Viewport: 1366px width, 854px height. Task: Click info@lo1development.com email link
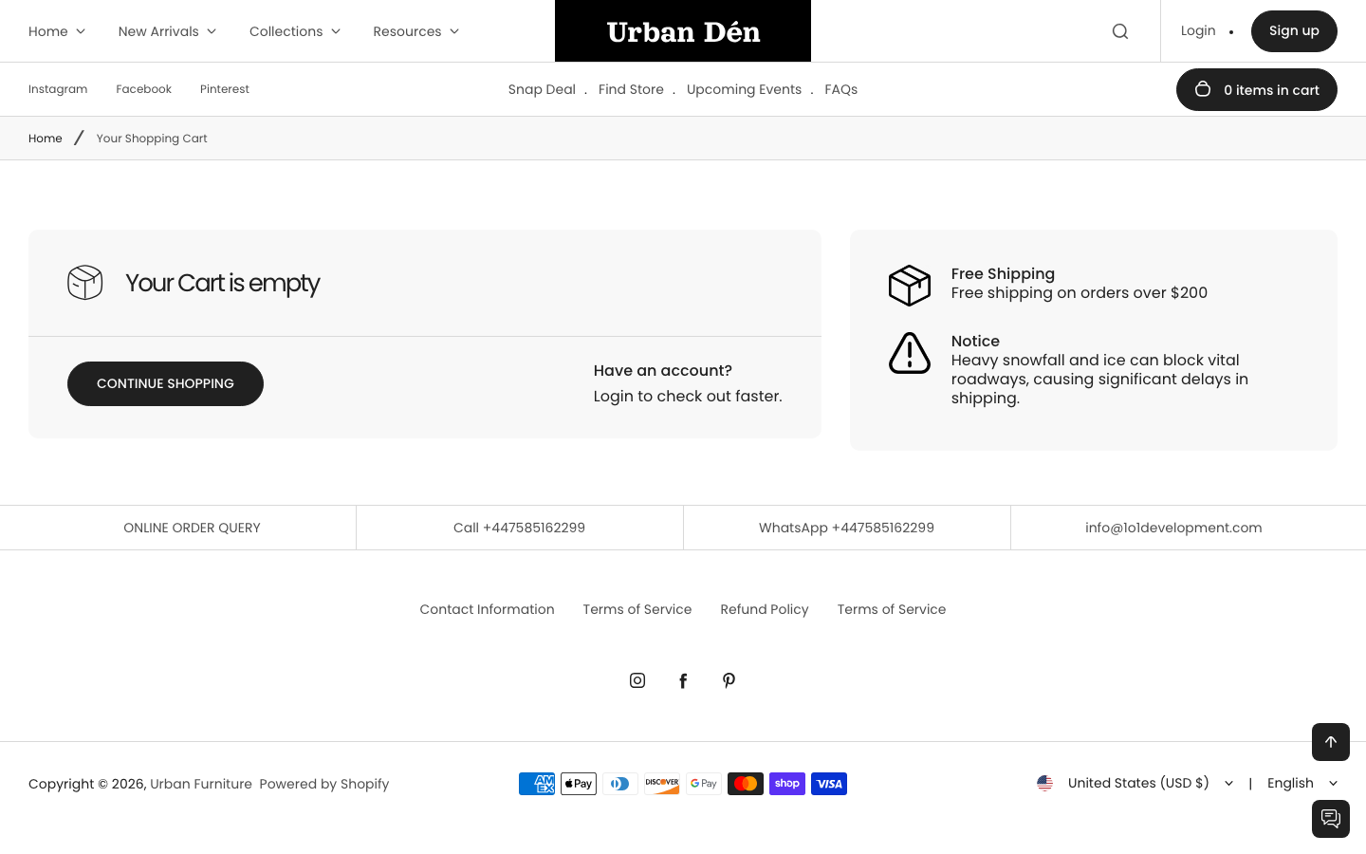click(1173, 528)
